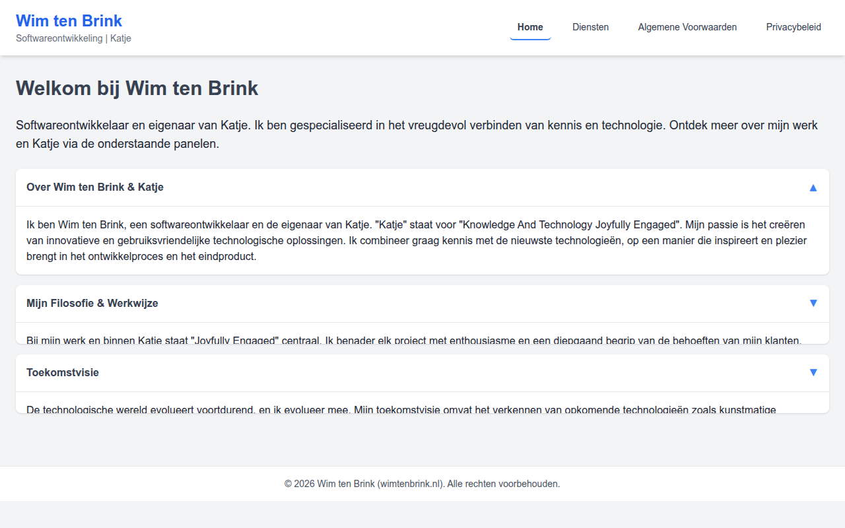The height and width of the screenshot is (528, 845).
Task: Click the footer copyright text
Action: click(x=422, y=484)
